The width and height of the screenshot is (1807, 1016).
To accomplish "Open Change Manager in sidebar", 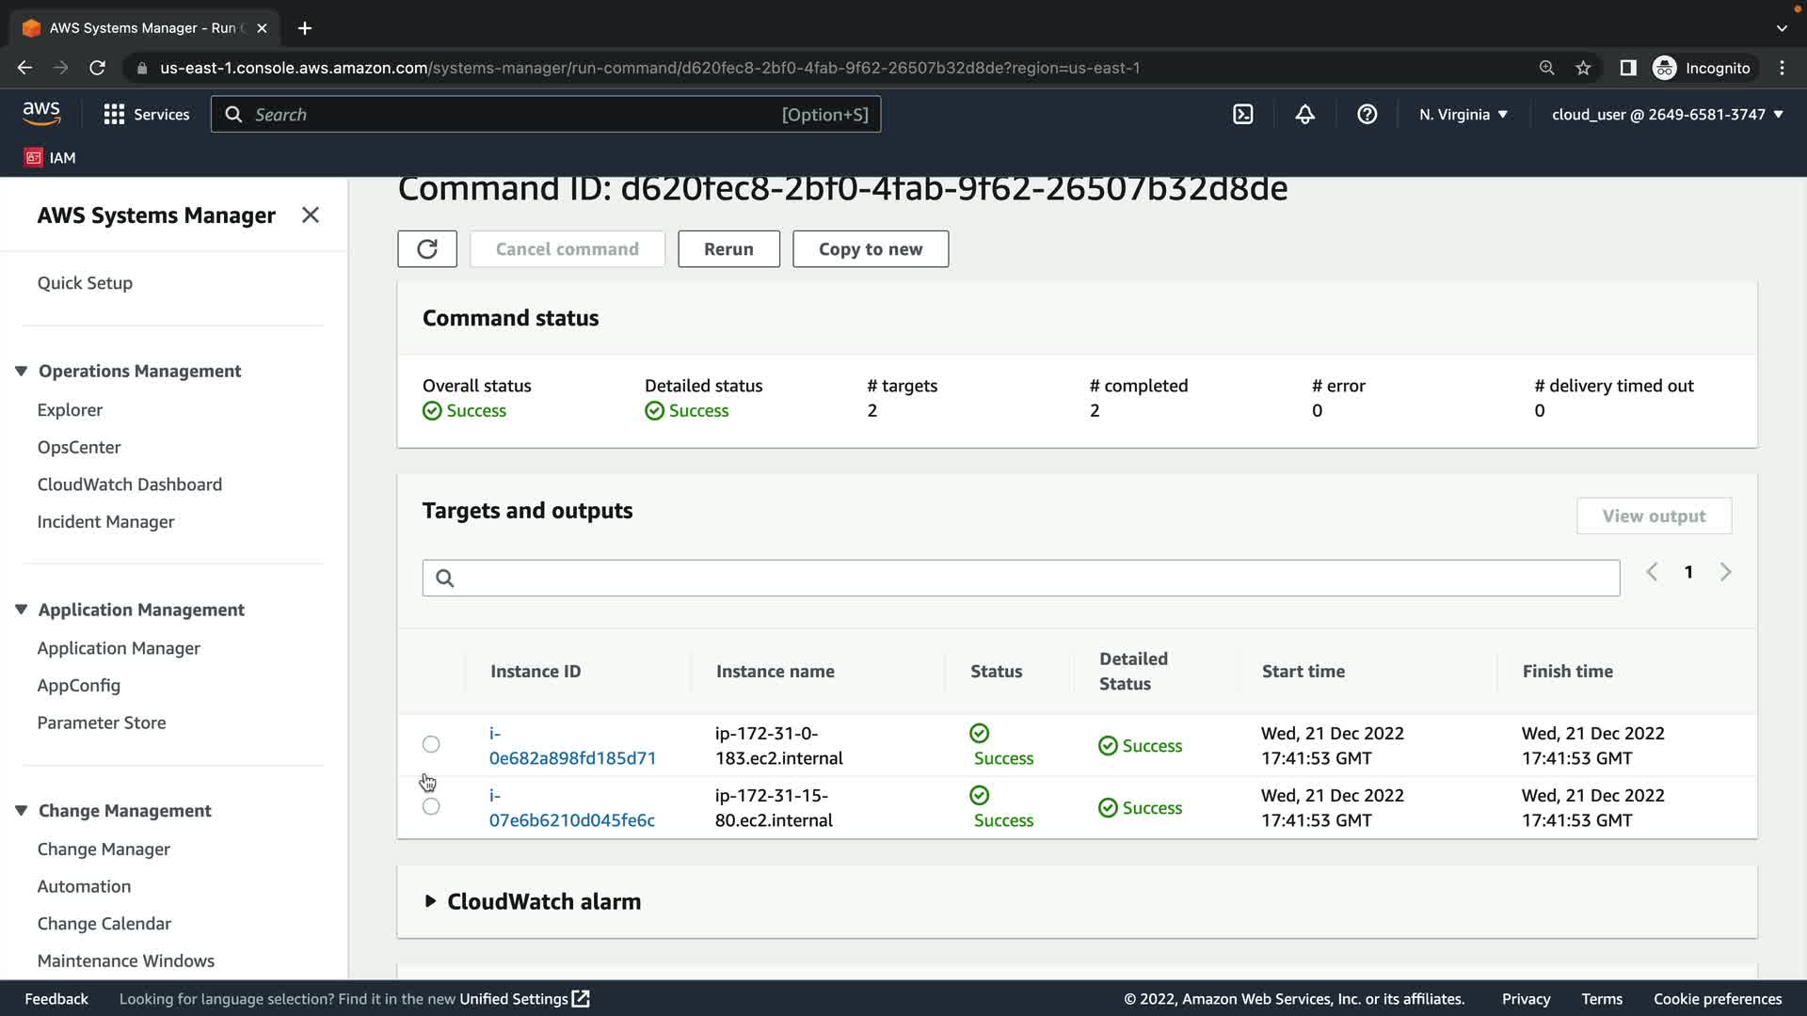I will (104, 849).
